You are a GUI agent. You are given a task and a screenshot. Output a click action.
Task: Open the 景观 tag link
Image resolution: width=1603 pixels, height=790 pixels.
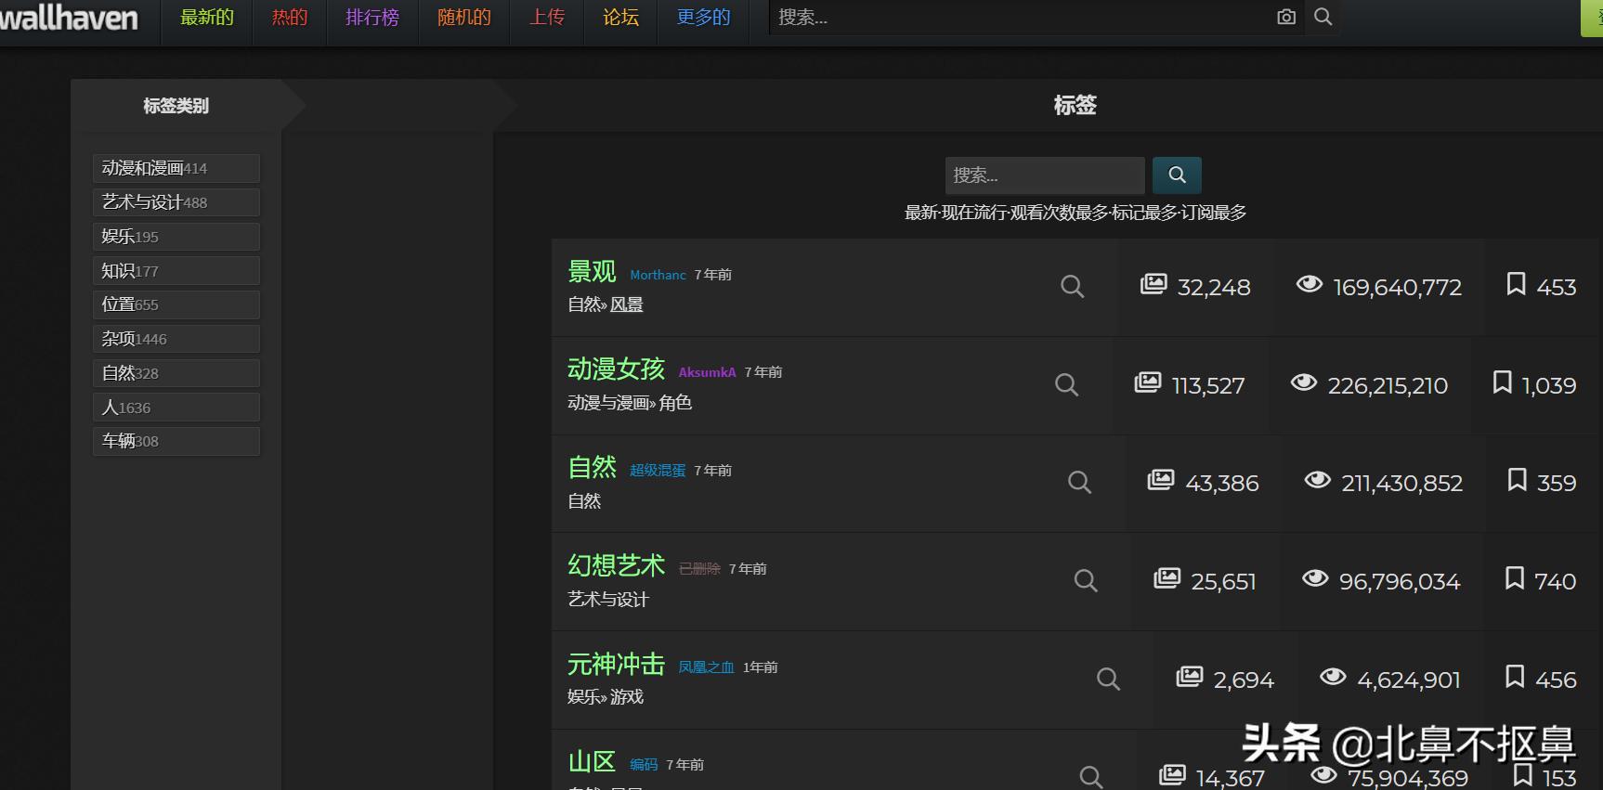pos(592,271)
